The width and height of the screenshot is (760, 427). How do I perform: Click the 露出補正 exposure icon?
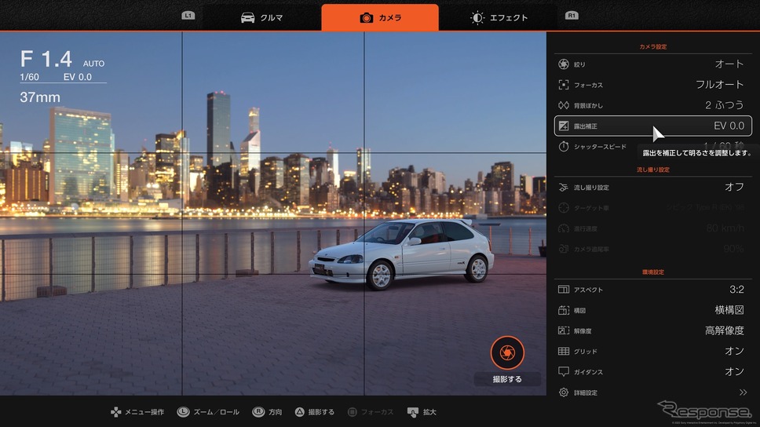[x=563, y=126]
